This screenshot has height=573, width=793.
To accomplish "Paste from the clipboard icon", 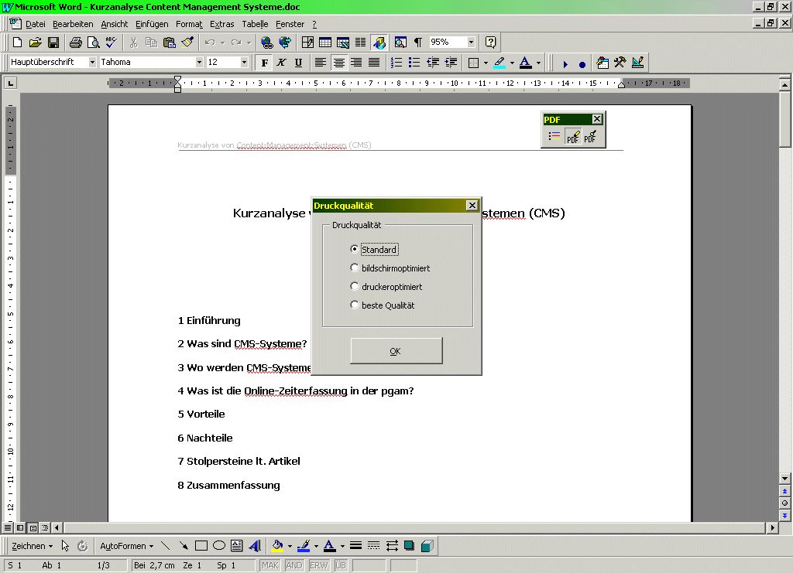I will [170, 43].
